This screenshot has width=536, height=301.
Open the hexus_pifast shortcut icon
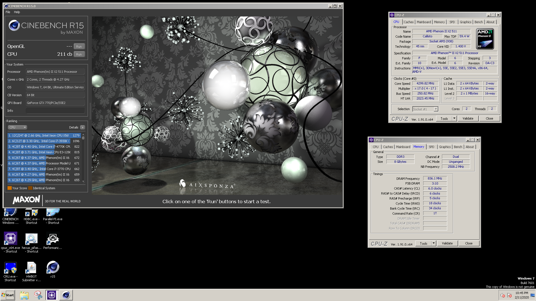(x=31, y=242)
